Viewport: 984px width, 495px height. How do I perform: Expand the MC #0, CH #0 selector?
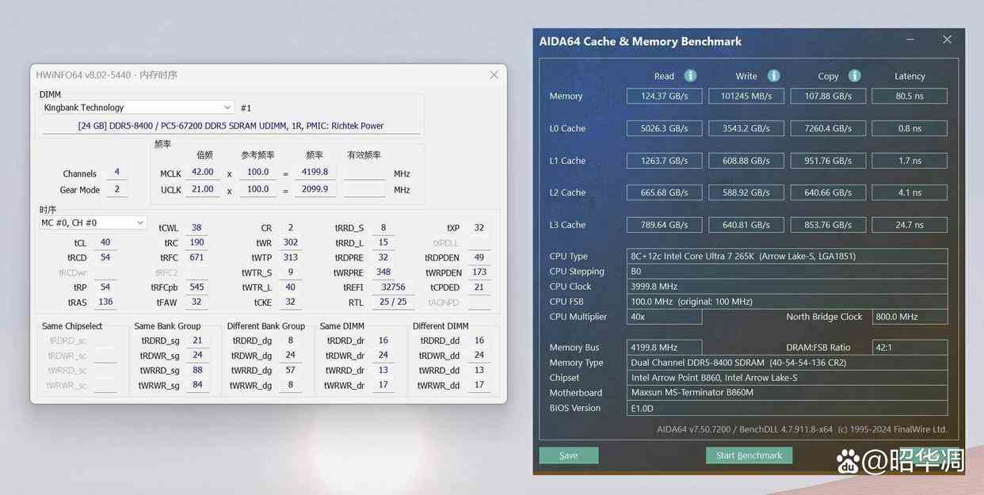140,223
